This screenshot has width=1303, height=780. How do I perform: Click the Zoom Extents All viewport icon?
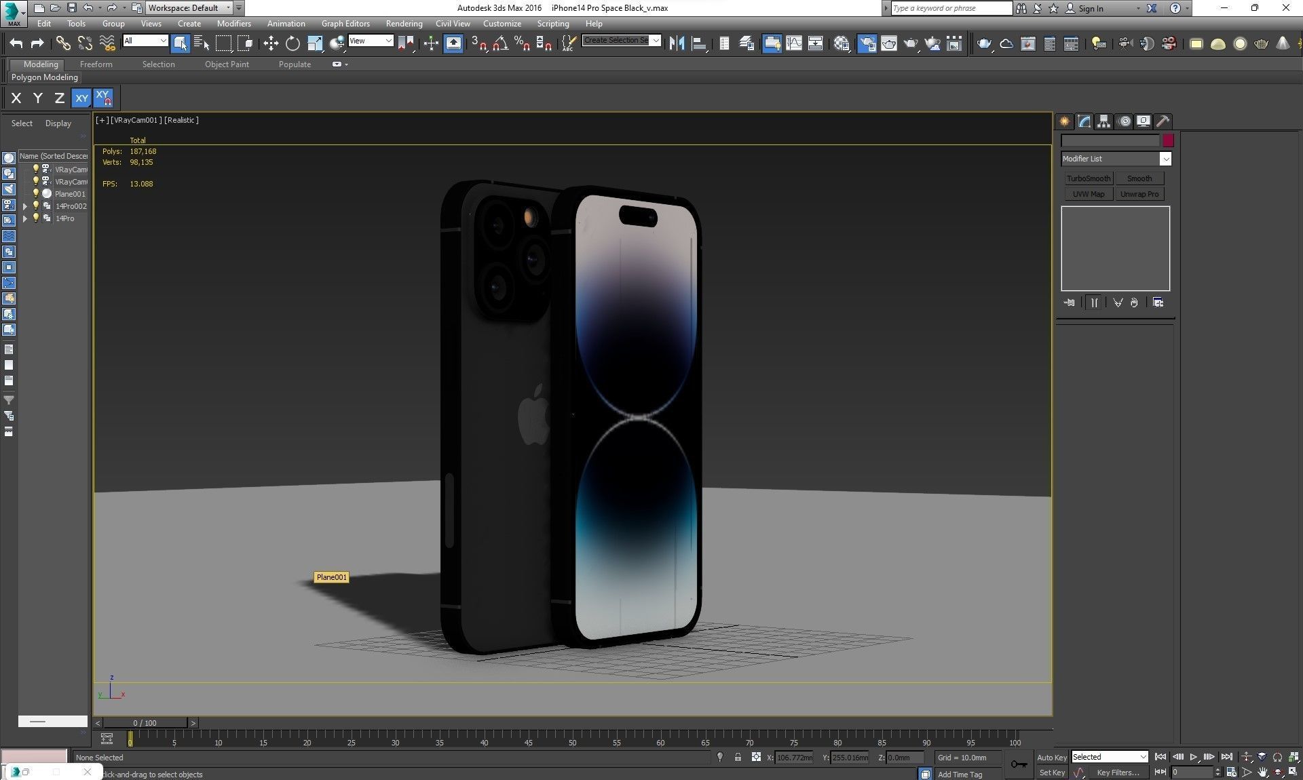[1293, 757]
